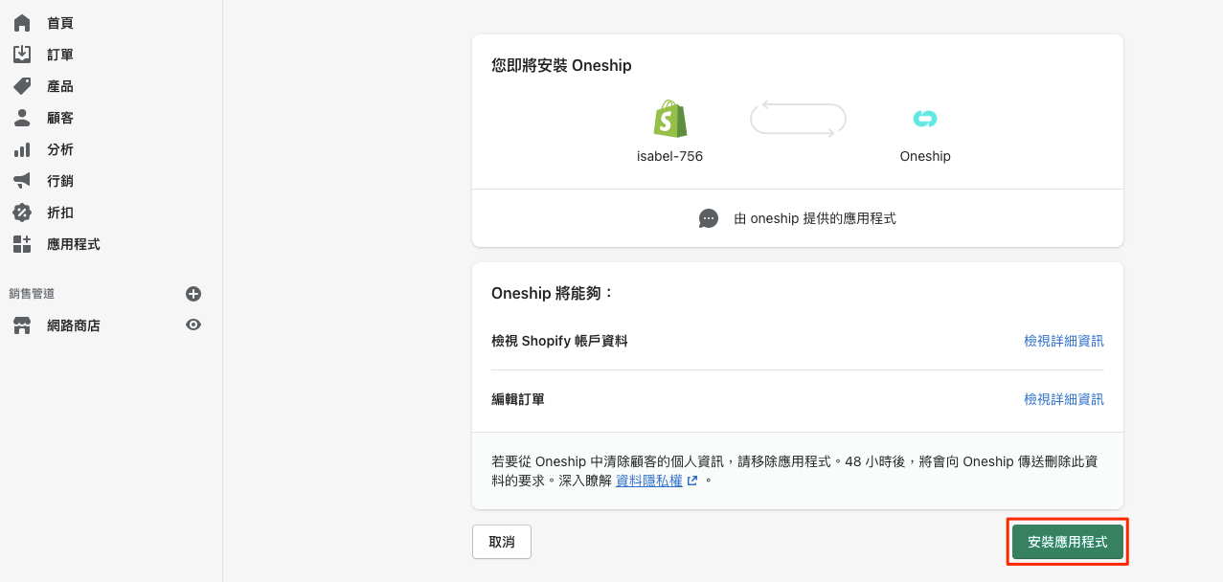The image size is (1223, 582).
Task: Click the Products (產品) tag icon
Action: click(x=22, y=86)
